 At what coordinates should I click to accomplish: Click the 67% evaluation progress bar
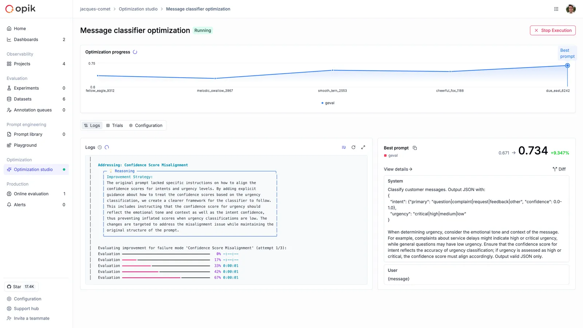pyautogui.click(x=166, y=278)
